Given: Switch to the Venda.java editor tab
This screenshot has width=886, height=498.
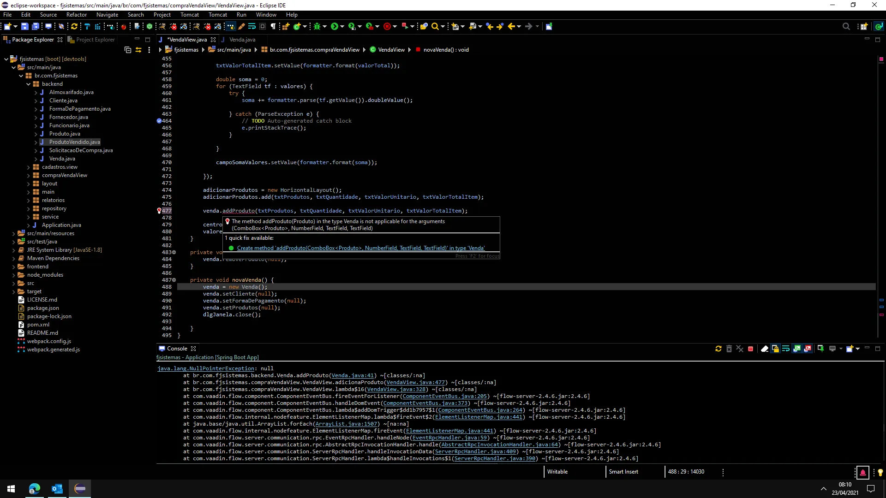Looking at the screenshot, I should tap(242, 40).
